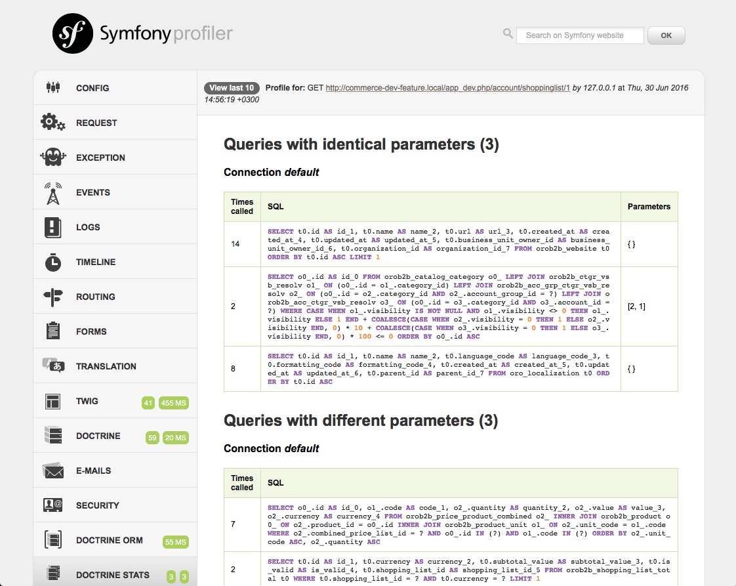Screen dimensions: 736x586
Task: Open the Request gears icon
Action: [53, 123]
